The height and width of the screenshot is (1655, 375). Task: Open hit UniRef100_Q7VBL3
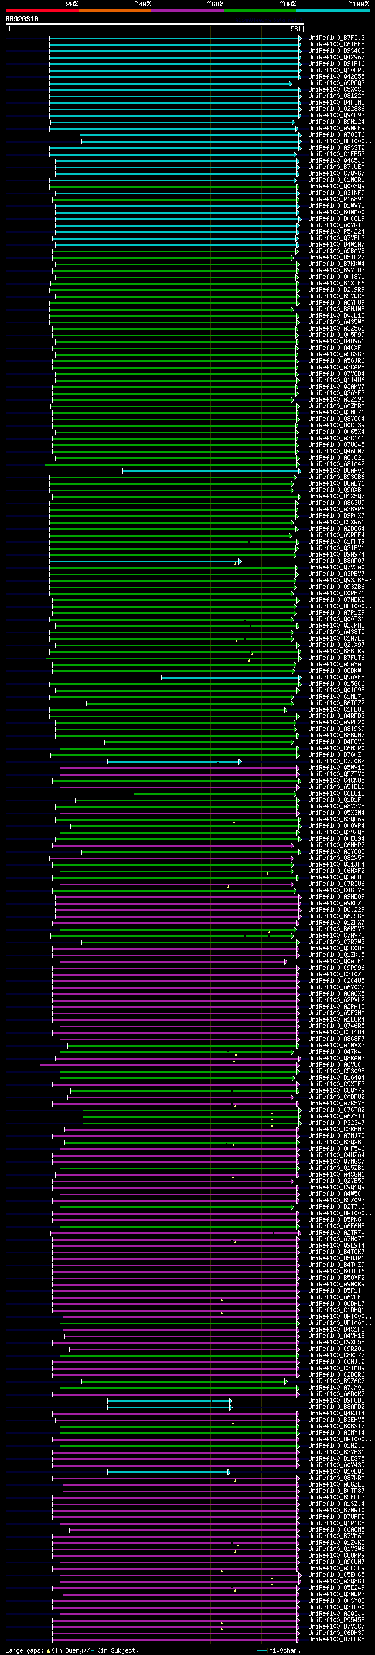tap(336, 238)
